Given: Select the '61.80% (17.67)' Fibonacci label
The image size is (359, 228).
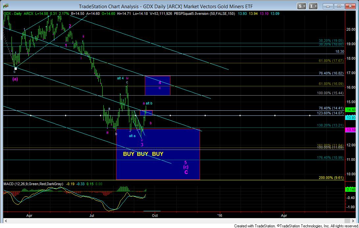Looking at the screenshot, I should 331,61.
